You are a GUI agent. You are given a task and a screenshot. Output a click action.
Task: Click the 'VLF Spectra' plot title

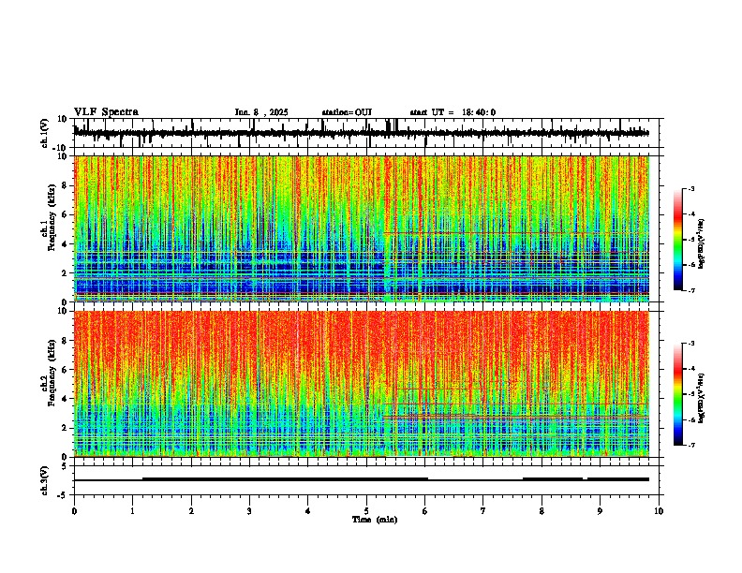coord(106,112)
